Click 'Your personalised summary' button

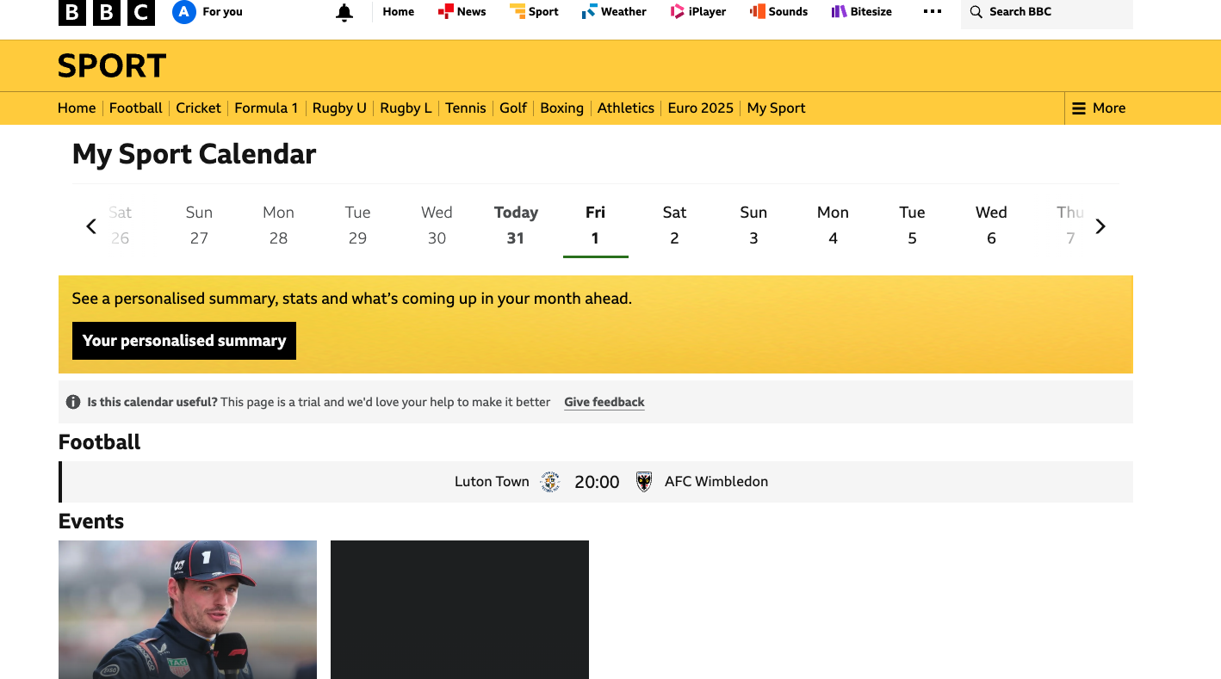pyautogui.click(x=183, y=341)
